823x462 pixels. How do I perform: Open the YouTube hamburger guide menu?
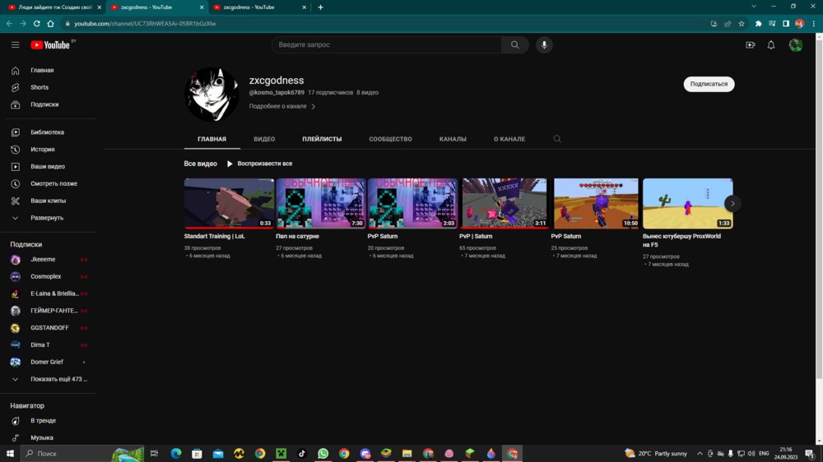(x=15, y=45)
